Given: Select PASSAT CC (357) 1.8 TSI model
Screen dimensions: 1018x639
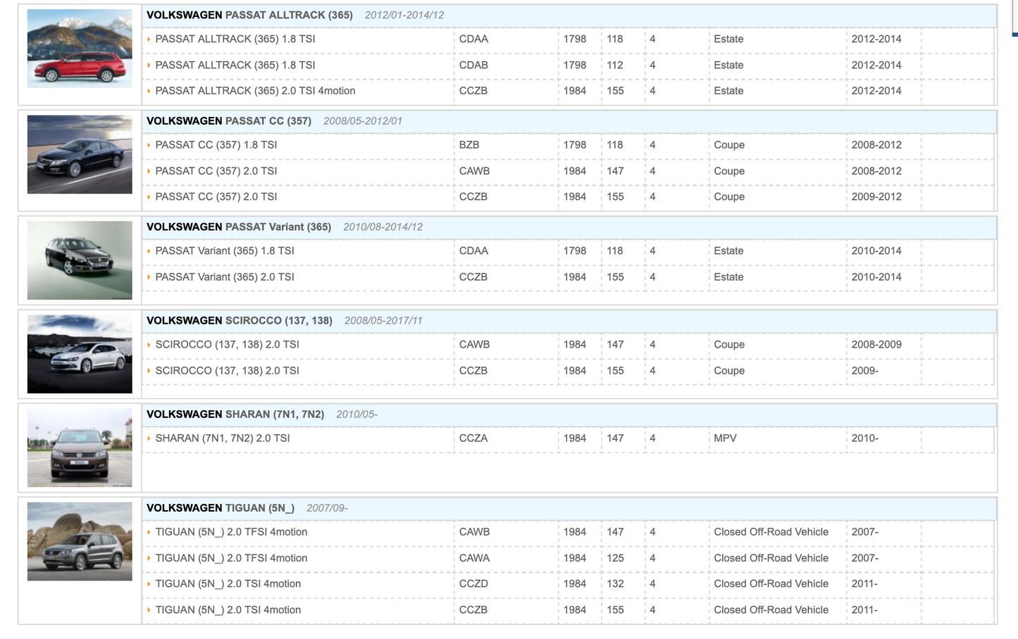Looking at the screenshot, I should (x=216, y=145).
